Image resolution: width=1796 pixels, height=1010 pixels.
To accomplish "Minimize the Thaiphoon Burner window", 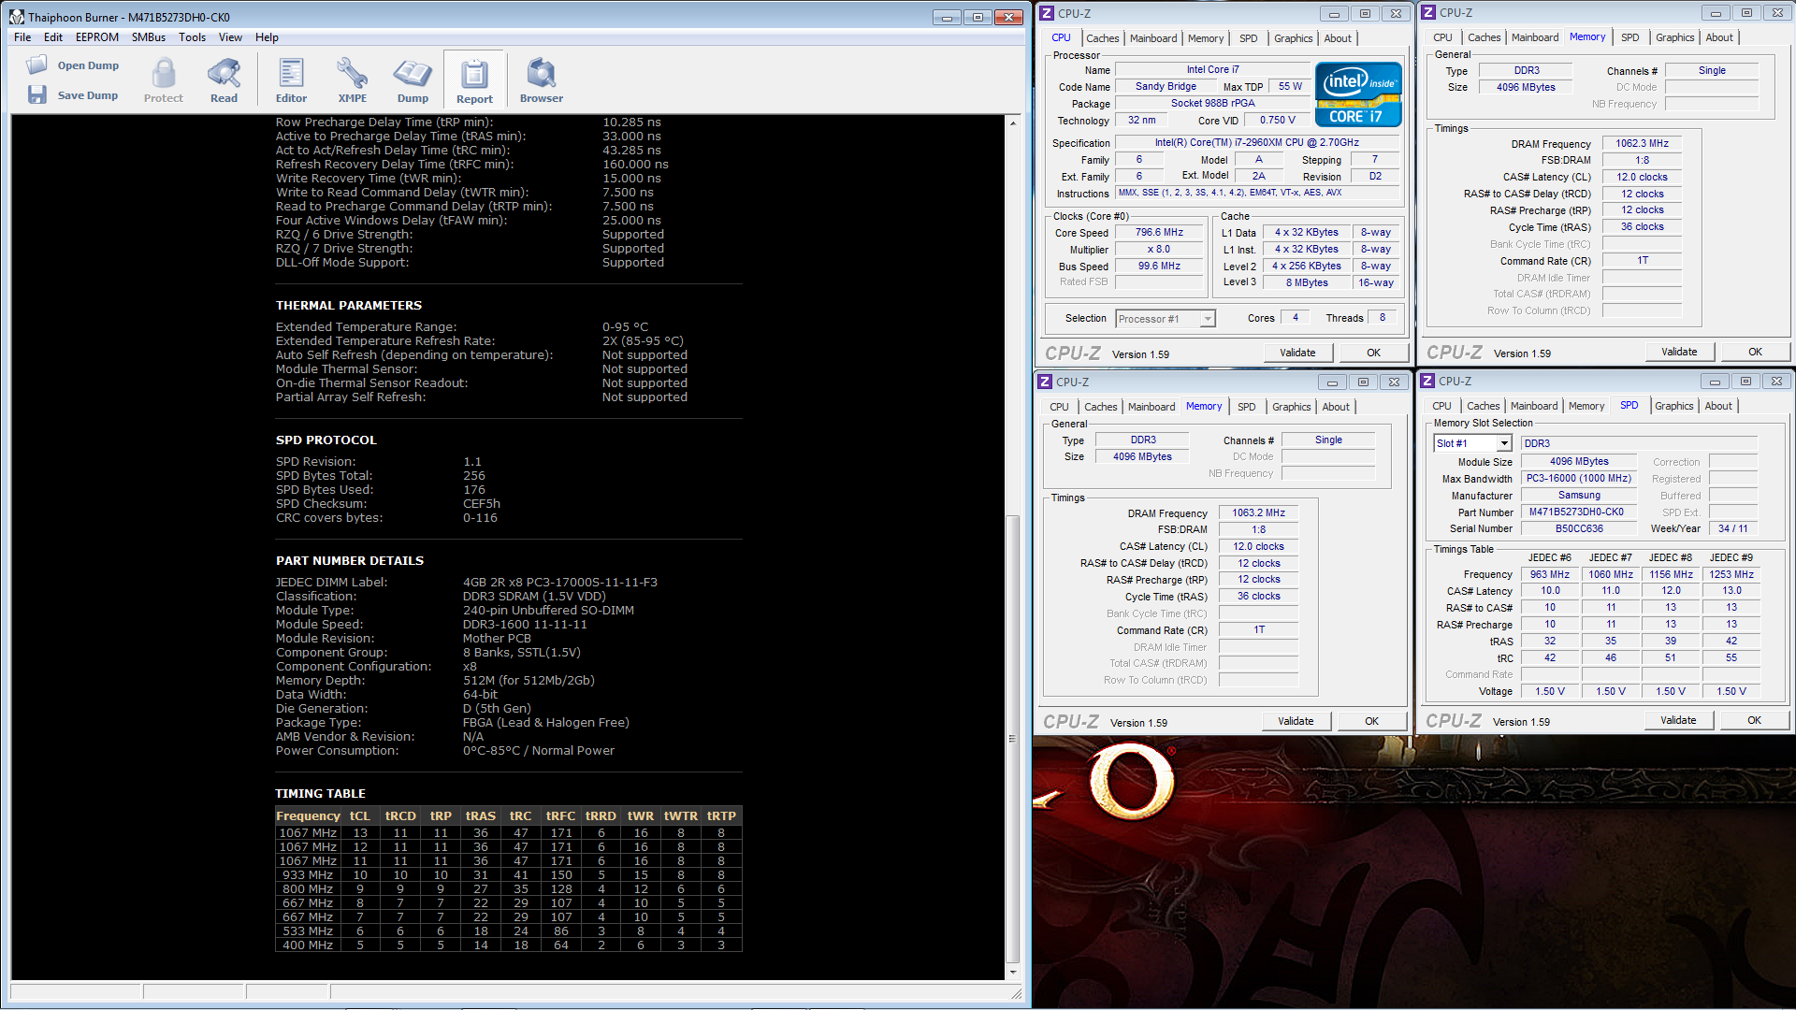I will point(947,17).
